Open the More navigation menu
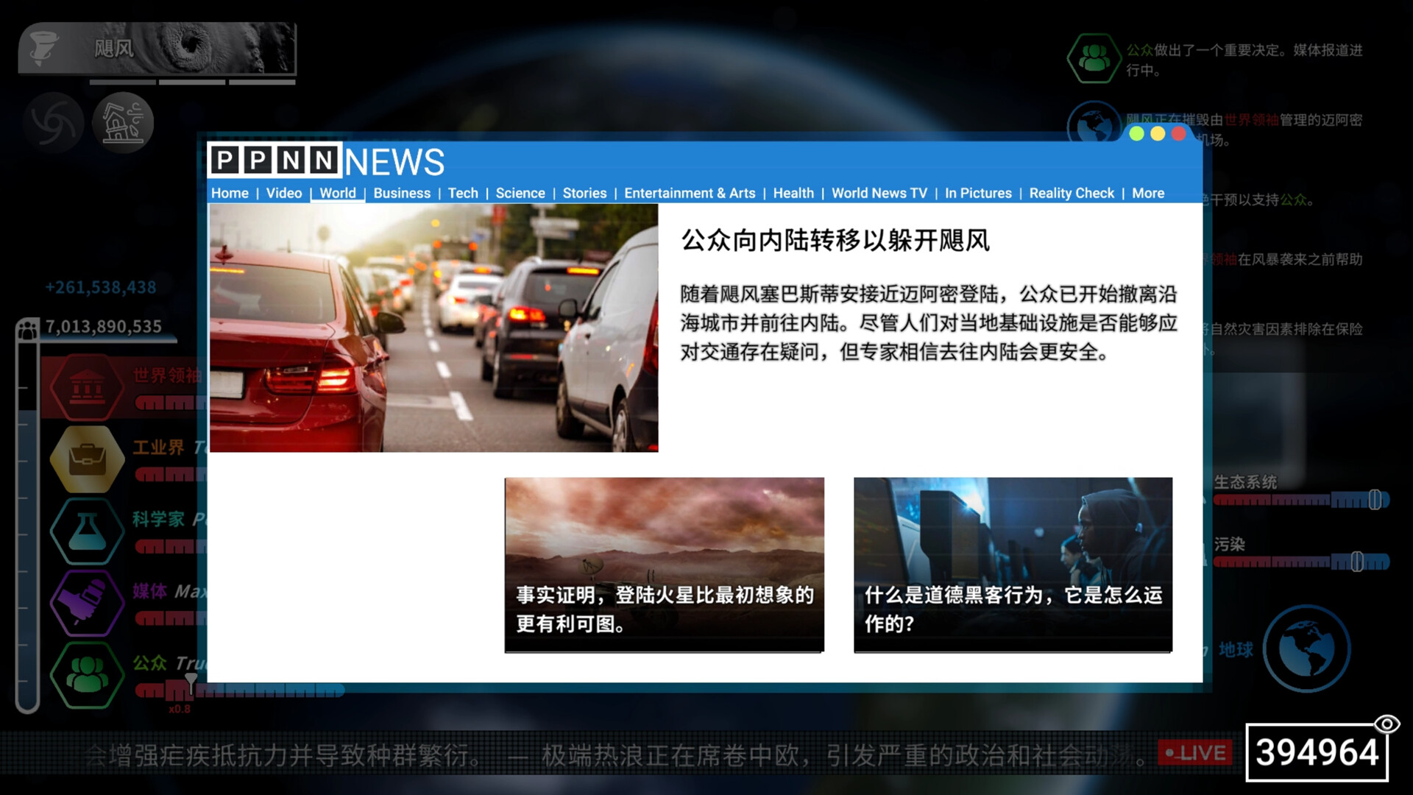This screenshot has height=795, width=1413. tap(1147, 193)
